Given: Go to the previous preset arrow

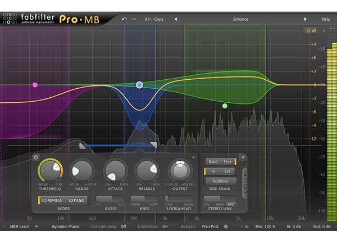Looking at the screenshot, I should click(x=176, y=19).
